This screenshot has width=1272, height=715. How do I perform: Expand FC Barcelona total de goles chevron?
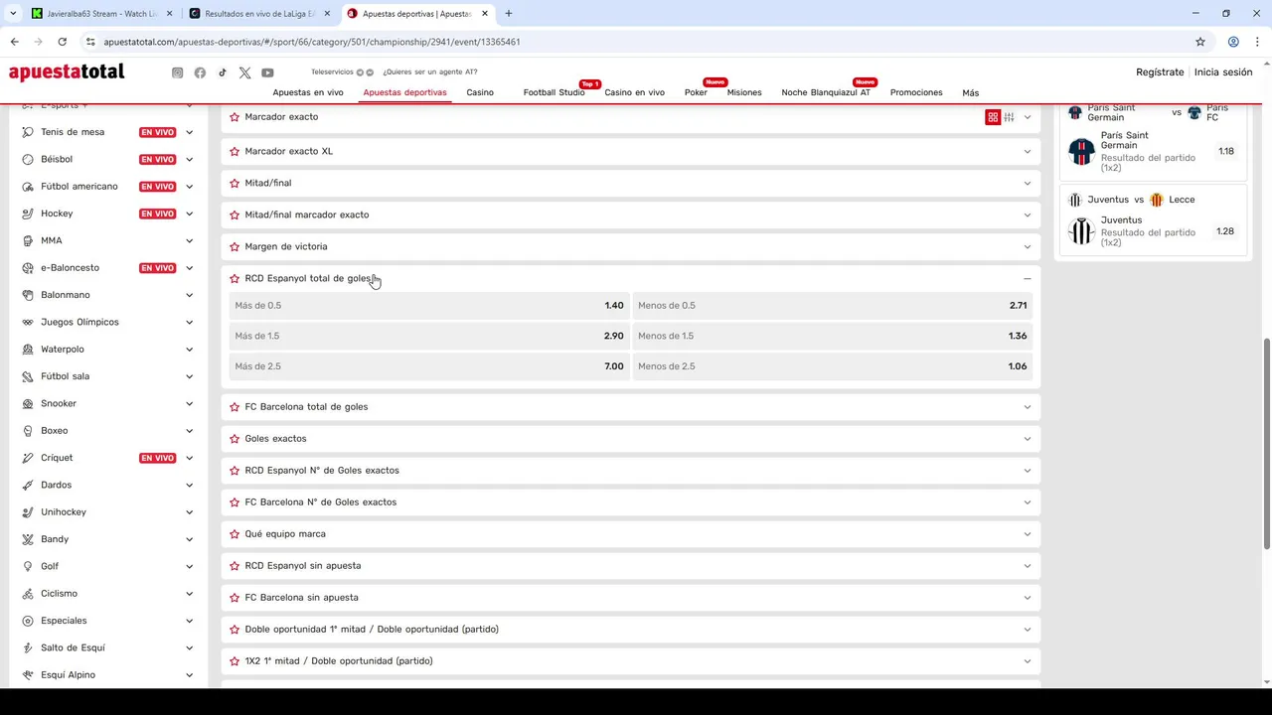(1028, 406)
